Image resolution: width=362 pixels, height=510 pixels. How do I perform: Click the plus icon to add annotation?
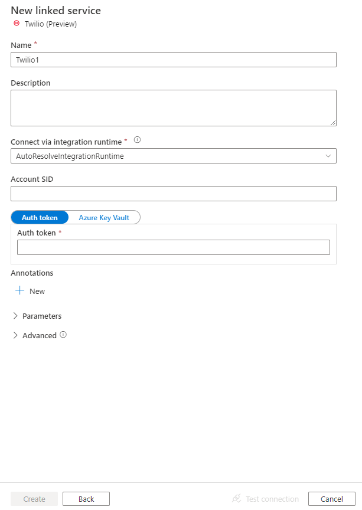(x=19, y=290)
